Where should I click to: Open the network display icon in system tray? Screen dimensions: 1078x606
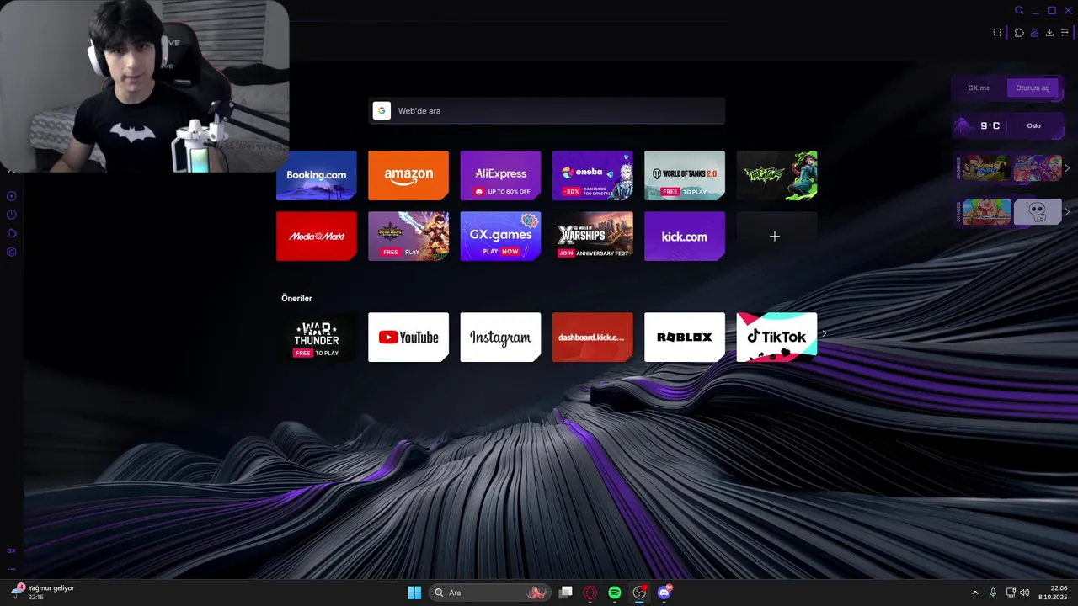(x=1011, y=593)
